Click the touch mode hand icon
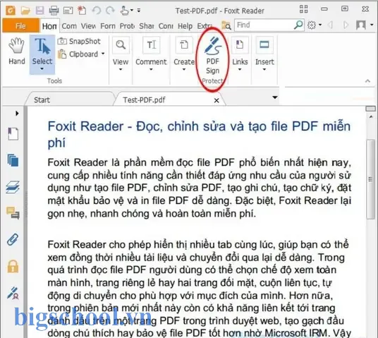Screen dimensions: 378x338 (x=124, y=11)
